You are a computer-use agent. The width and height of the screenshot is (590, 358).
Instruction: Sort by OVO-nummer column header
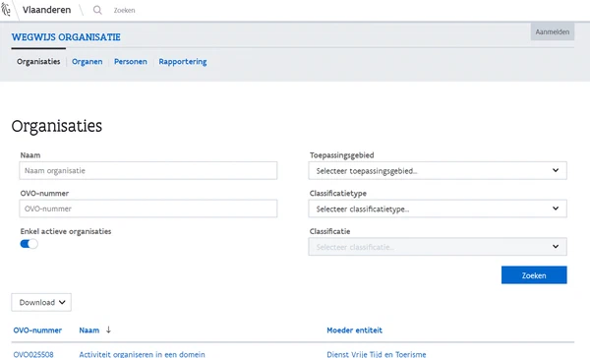[37, 330]
